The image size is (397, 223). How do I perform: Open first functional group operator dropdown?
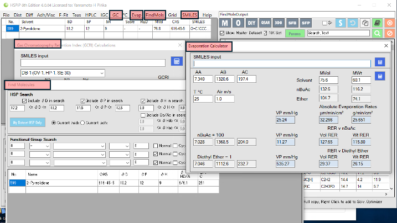[40, 147]
